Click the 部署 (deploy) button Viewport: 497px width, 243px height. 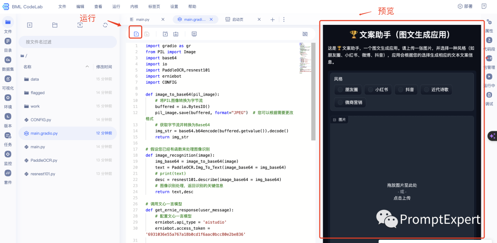(x=465, y=6)
